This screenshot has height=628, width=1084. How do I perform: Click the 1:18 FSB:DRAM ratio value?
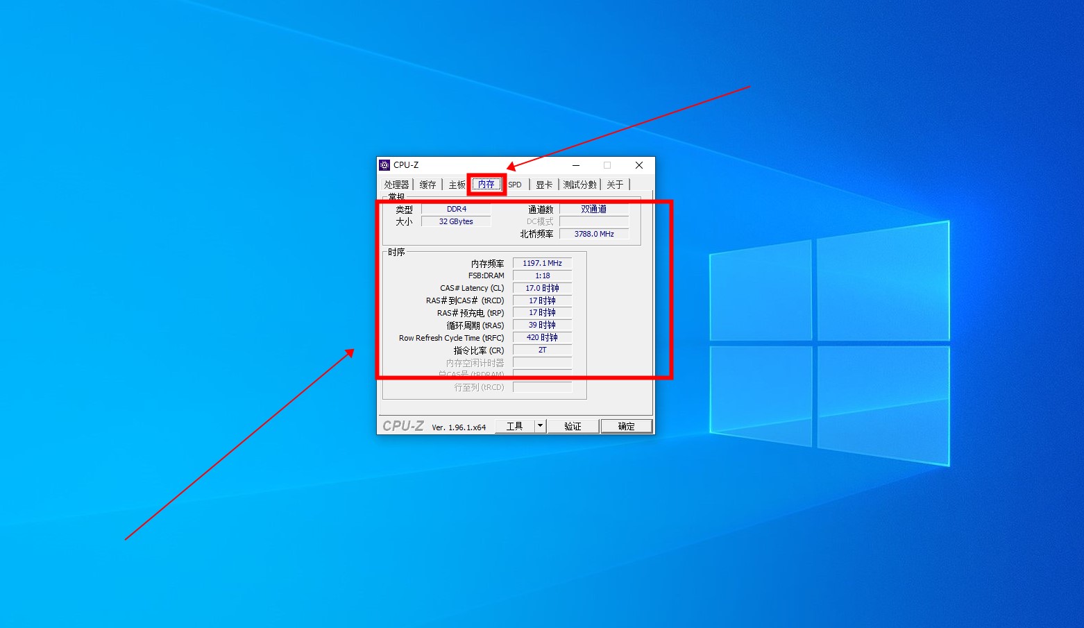tap(542, 275)
